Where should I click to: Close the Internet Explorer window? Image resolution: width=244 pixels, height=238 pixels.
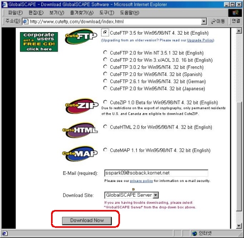(x=239, y=5)
